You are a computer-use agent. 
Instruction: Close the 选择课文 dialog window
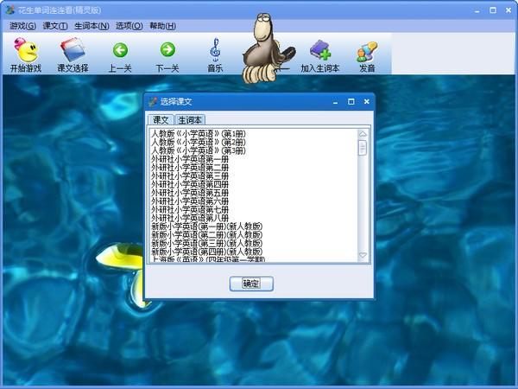click(x=366, y=101)
